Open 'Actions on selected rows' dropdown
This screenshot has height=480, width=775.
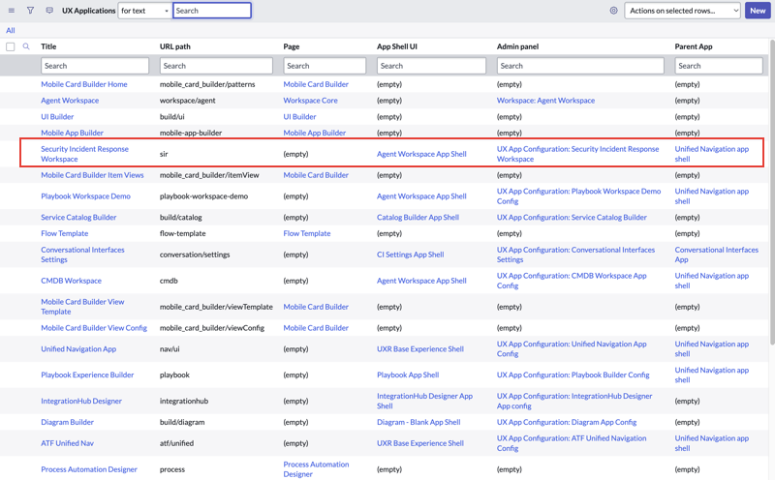683,11
